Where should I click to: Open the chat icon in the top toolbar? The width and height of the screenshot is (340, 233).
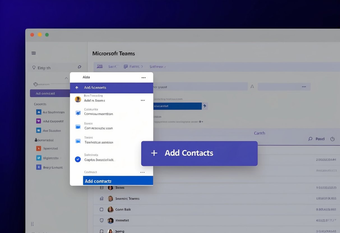point(125,66)
